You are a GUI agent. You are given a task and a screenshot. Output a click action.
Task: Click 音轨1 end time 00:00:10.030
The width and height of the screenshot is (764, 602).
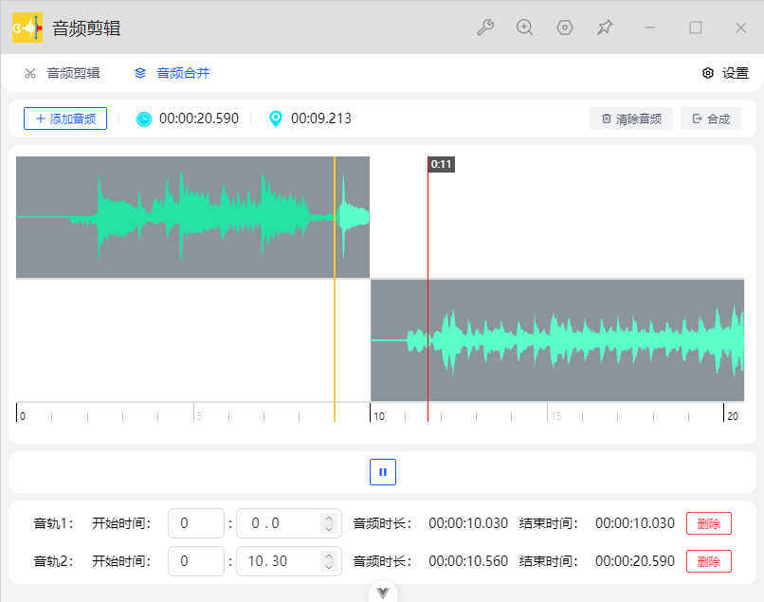coord(635,523)
